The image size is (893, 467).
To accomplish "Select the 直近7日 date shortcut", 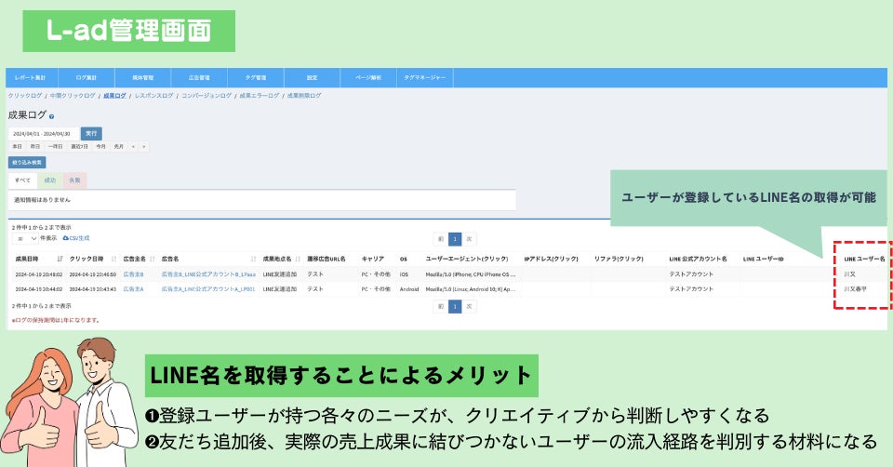I will pyautogui.click(x=79, y=146).
